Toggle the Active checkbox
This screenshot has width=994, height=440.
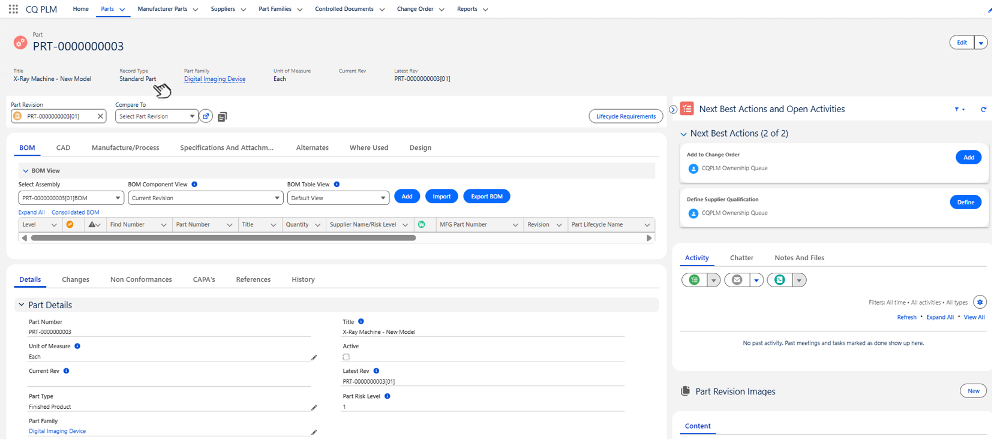point(346,357)
